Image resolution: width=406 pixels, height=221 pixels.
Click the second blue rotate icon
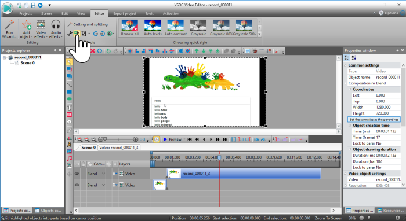pyautogui.click(x=103, y=34)
